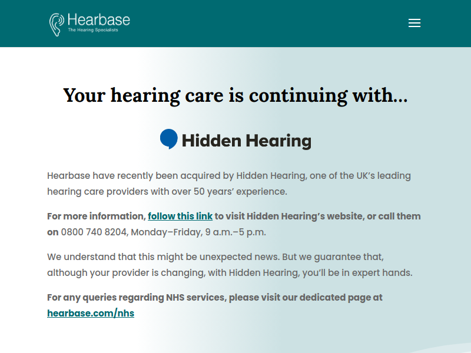471x353 pixels.
Task: Click the bold "For more information," text
Action: 97,216
